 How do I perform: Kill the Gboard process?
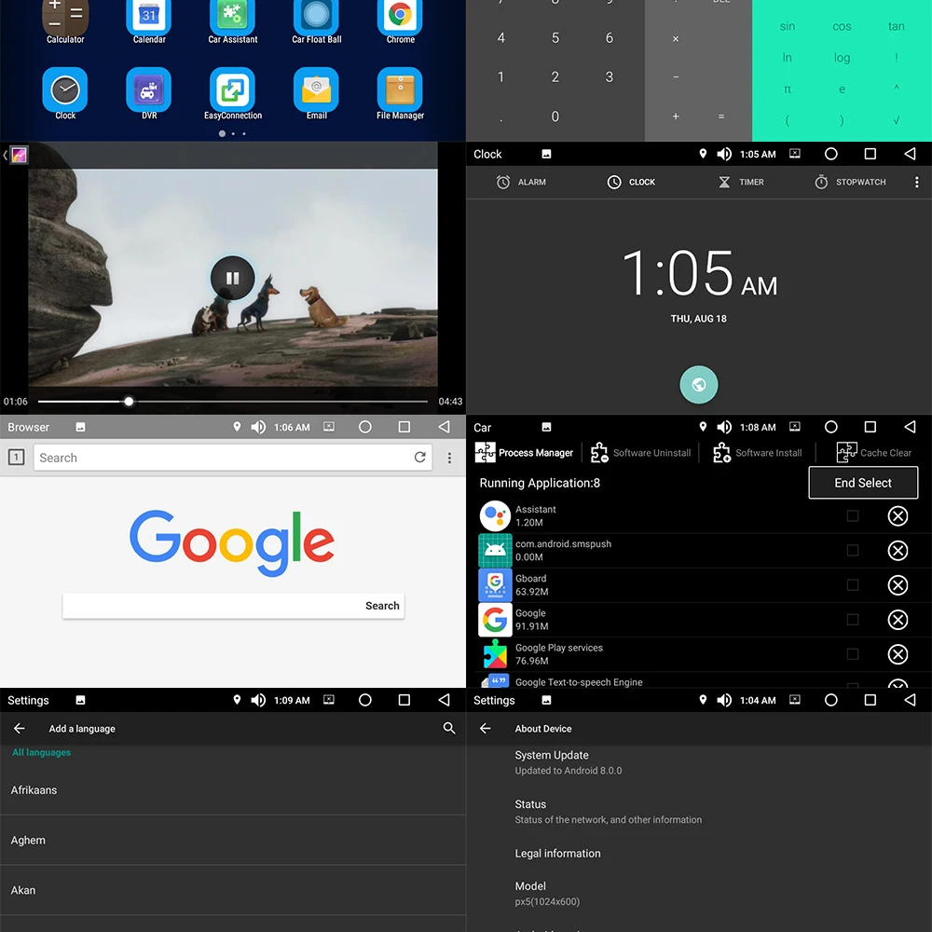(898, 585)
